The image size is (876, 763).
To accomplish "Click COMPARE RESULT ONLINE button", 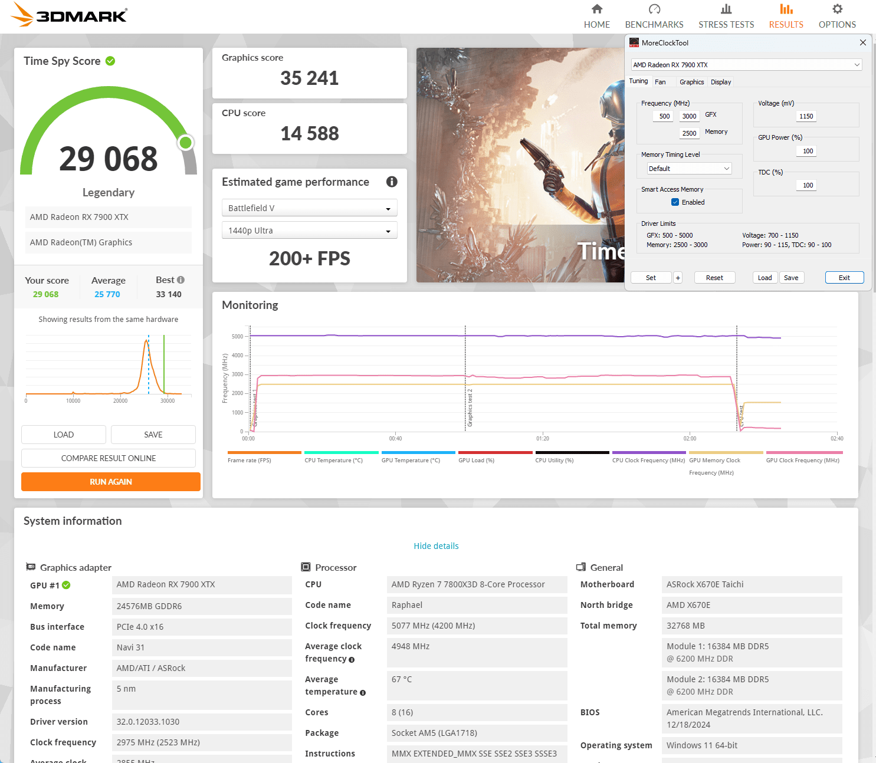I will point(109,458).
